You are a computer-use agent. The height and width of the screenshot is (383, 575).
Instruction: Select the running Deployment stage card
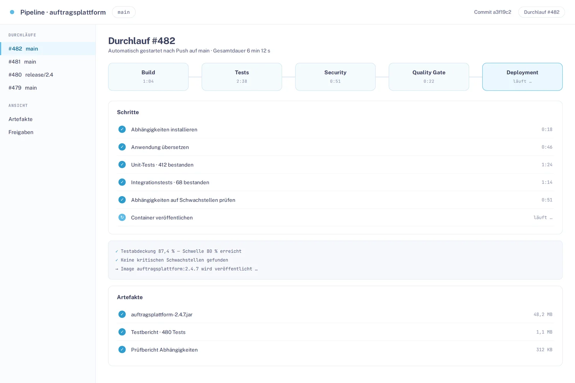pyautogui.click(x=522, y=77)
